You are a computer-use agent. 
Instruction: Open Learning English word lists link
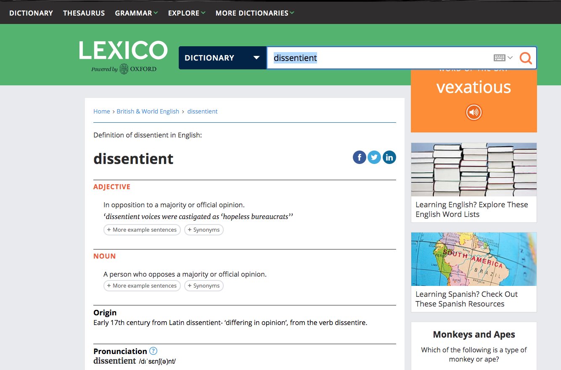[x=472, y=209]
